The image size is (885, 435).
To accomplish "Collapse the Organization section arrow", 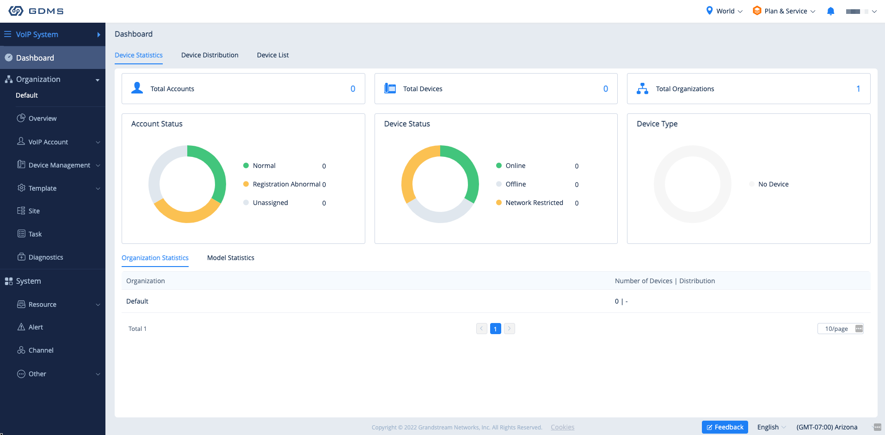I will (x=98, y=80).
